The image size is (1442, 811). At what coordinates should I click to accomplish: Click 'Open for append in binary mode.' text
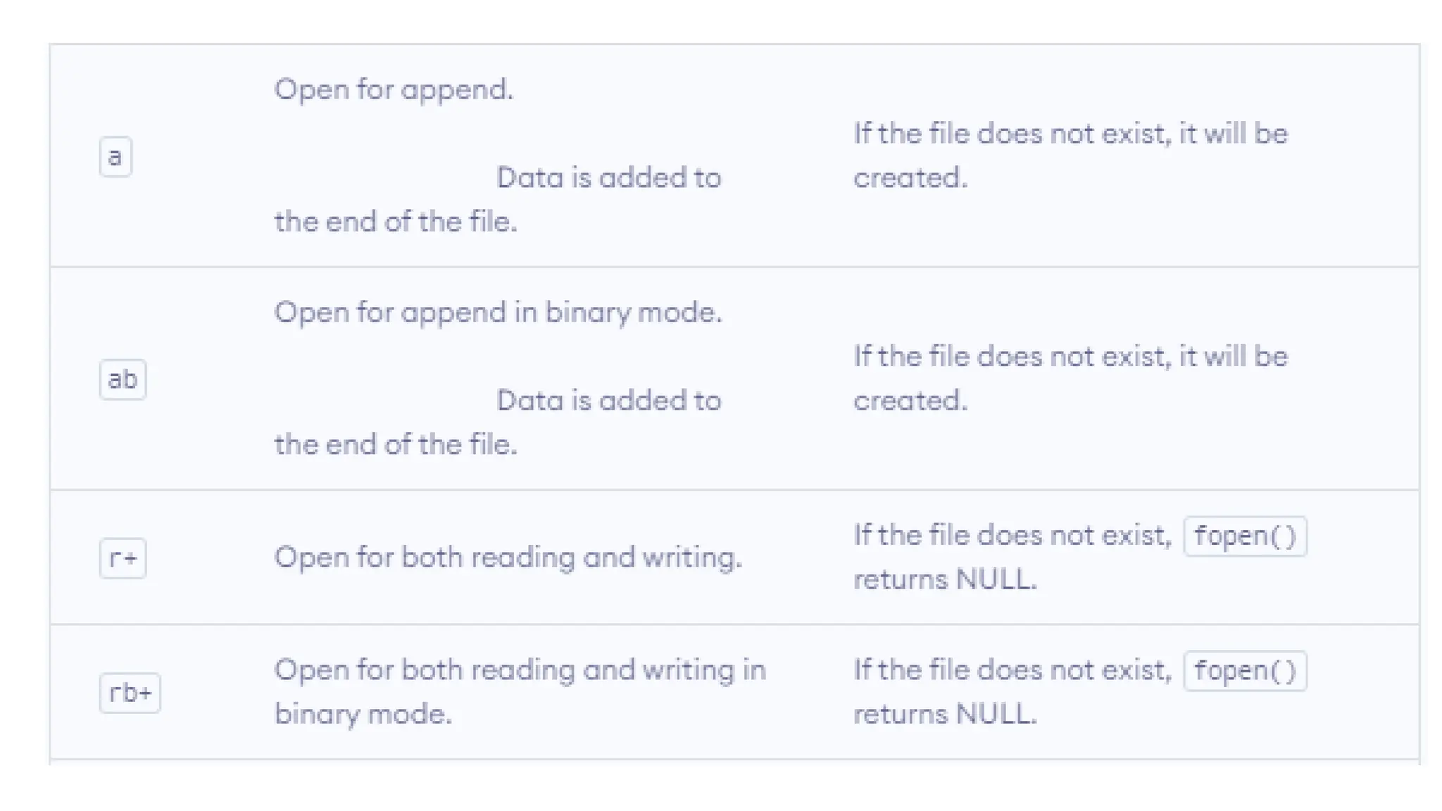pos(498,313)
